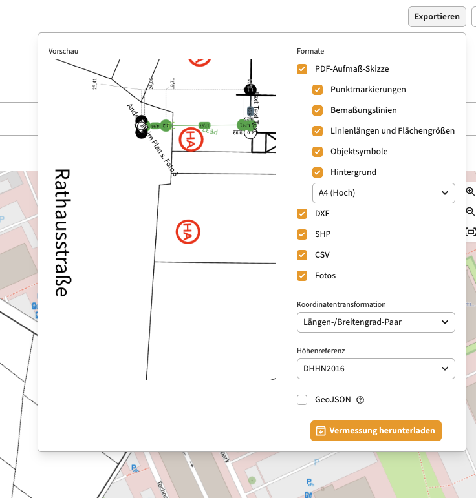Image resolution: width=476 pixels, height=498 pixels.
Task: Click the map zoom-out magnifier icon
Action: pos(470,212)
